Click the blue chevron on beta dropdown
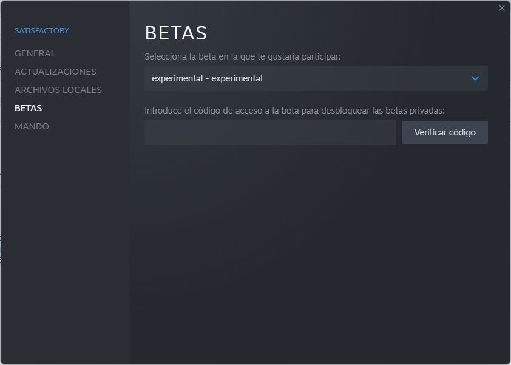The height and width of the screenshot is (365, 511). coord(475,78)
